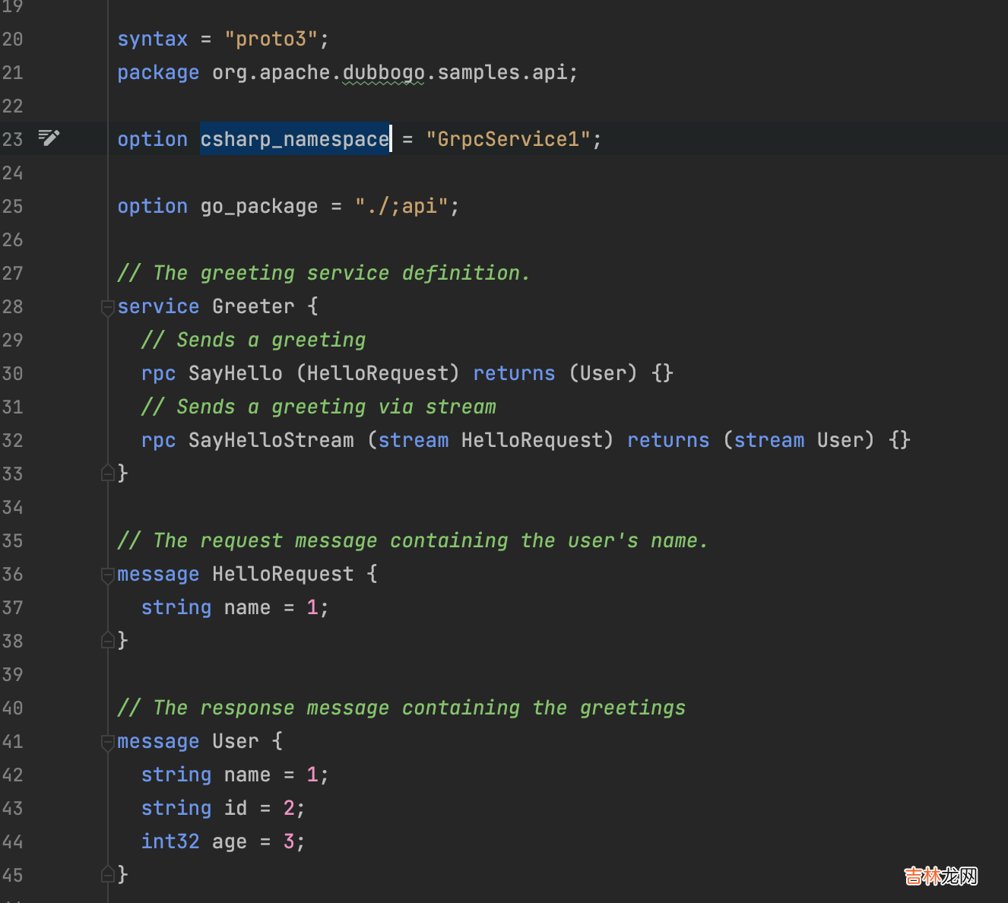Collapse the service Greeter block fold marker
Screen dimensions: 1008x903
[107, 307]
